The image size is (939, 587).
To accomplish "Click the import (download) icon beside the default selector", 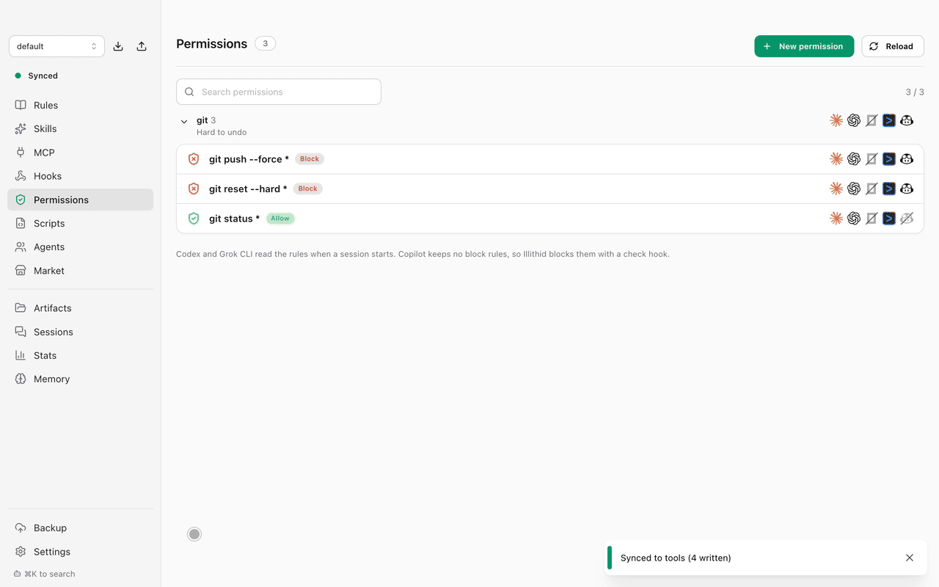I will 118,46.
